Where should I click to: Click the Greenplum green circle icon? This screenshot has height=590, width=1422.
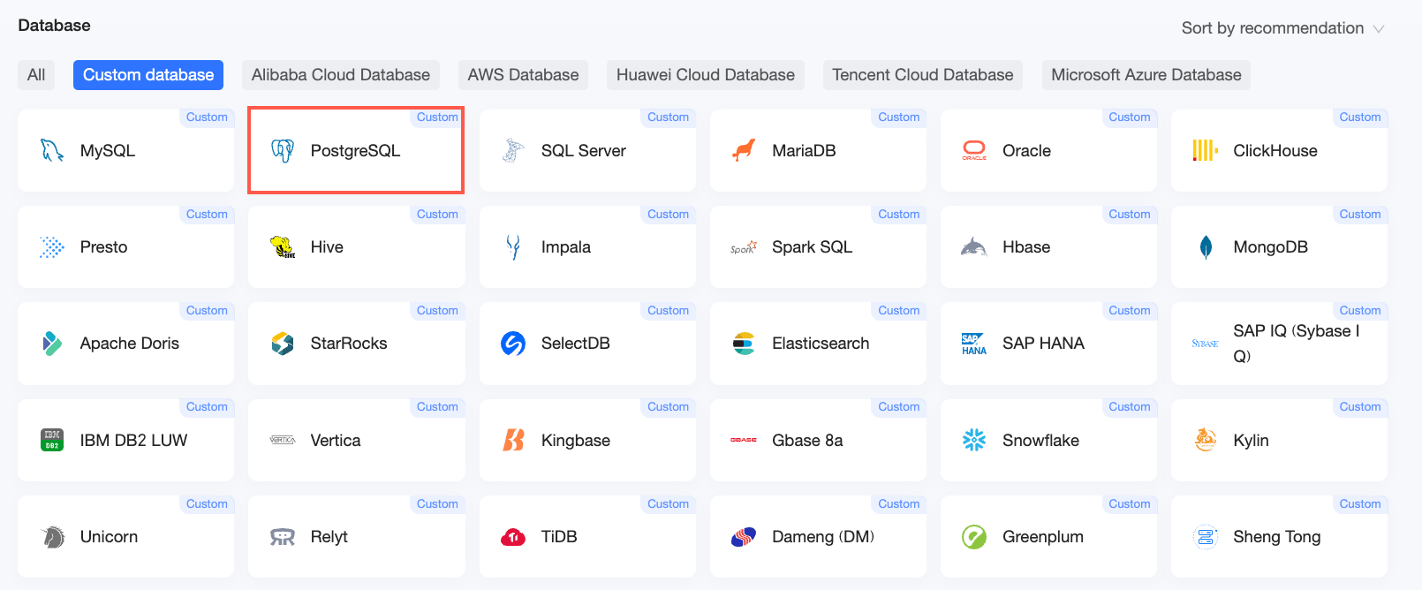974,537
